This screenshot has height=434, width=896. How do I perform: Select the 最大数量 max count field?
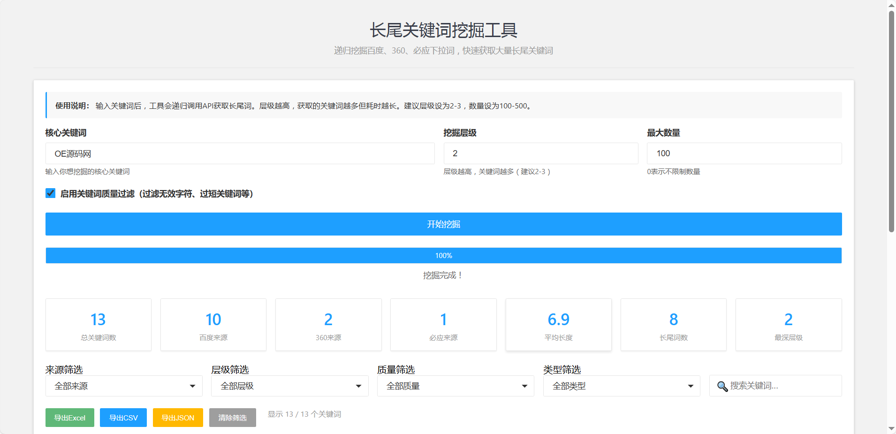point(744,153)
